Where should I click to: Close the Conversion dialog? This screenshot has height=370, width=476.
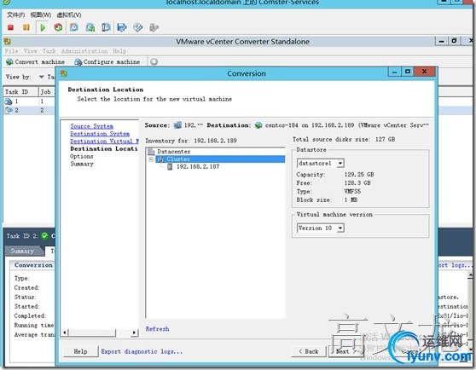(425, 72)
